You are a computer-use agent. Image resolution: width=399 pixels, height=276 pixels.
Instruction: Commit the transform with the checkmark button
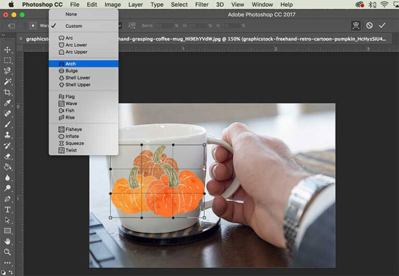click(382, 25)
